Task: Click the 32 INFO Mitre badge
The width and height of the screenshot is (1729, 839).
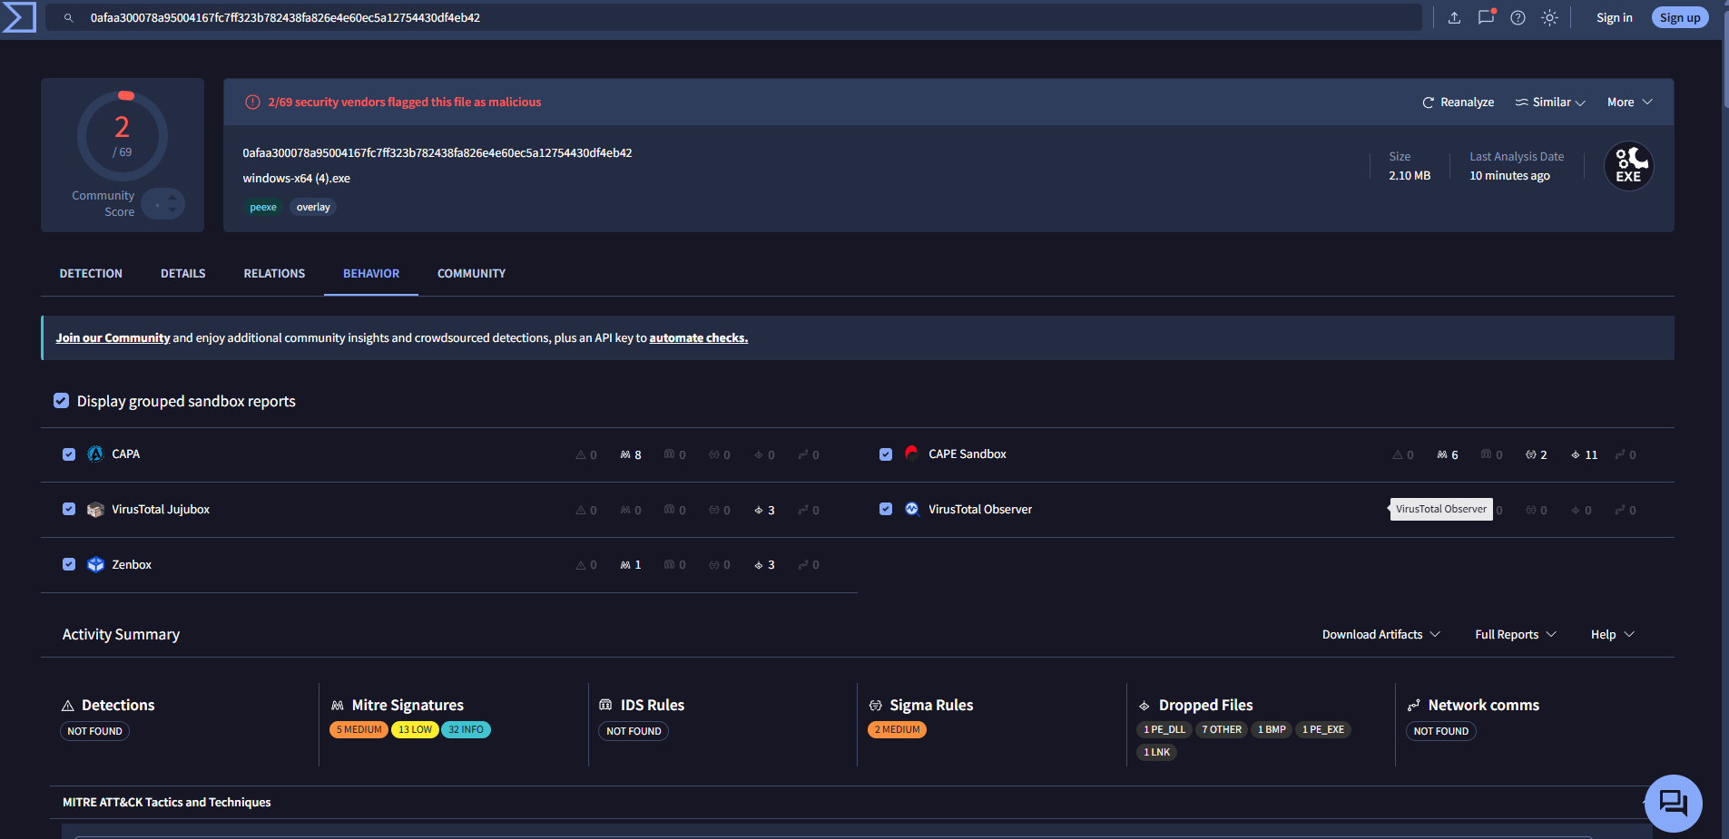Action: coord(466,729)
